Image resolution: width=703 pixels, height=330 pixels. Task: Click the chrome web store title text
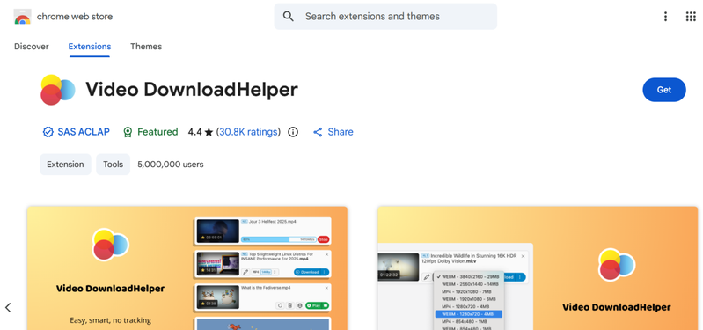point(75,17)
